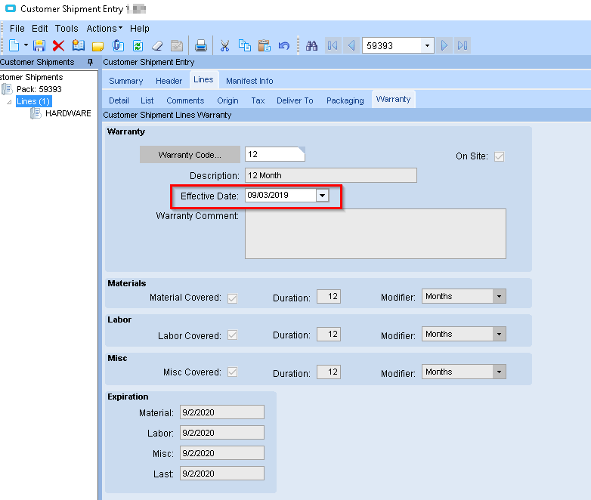591x500 pixels.
Task: Click the Clear eraser icon
Action: [157, 45]
